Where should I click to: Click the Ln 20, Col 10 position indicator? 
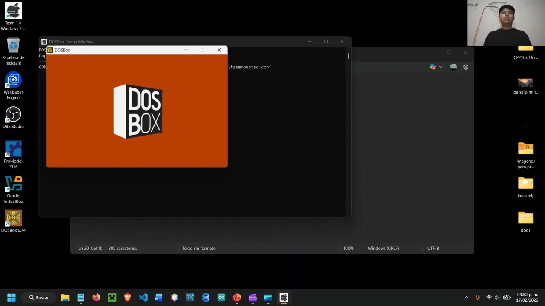tap(90, 248)
